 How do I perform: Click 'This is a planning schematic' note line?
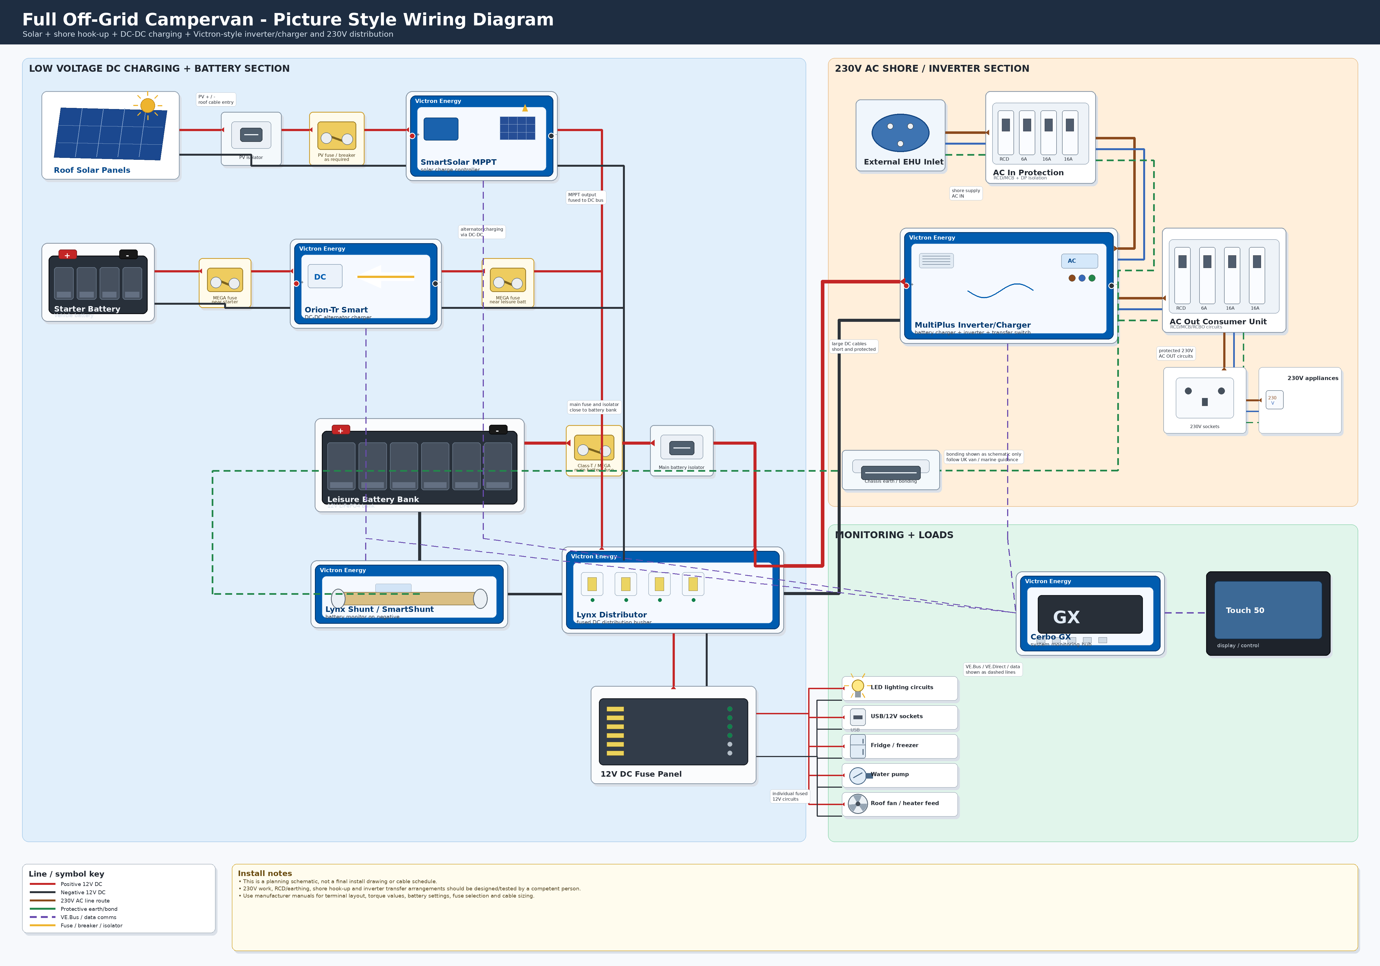(x=338, y=882)
